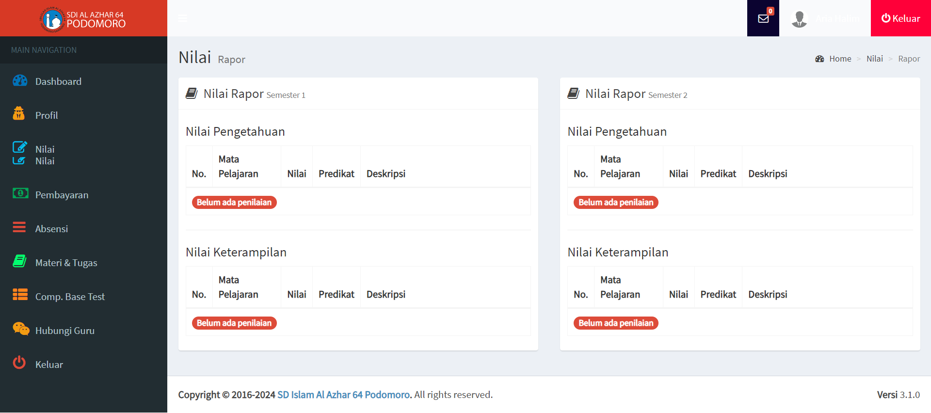Click the Profil user icon
The height and width of the screenshot is (413, 931).
[x=19, y=113]
